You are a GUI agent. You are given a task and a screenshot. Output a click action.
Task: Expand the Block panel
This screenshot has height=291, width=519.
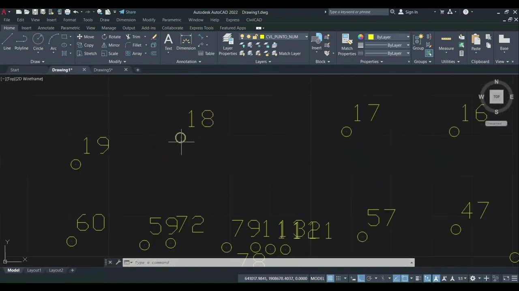[x=323, y=61]
